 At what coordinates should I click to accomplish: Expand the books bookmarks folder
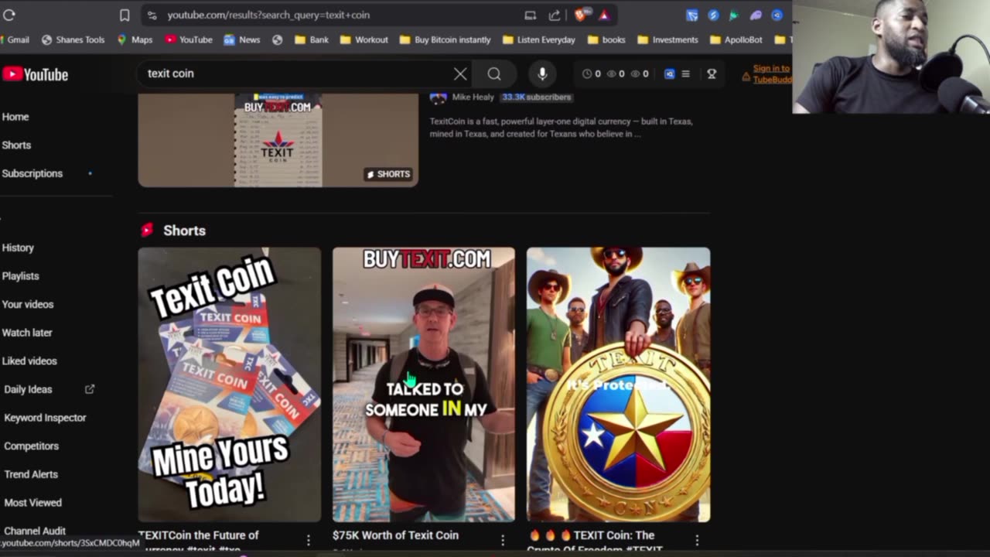606,39
